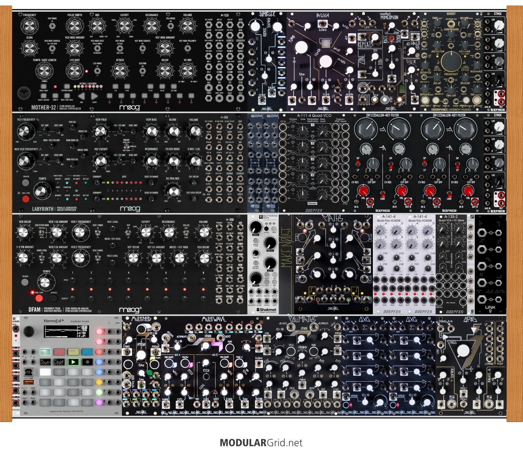
Task: Flip the Labyrinth ORDER switch
Action: point(126,146)
